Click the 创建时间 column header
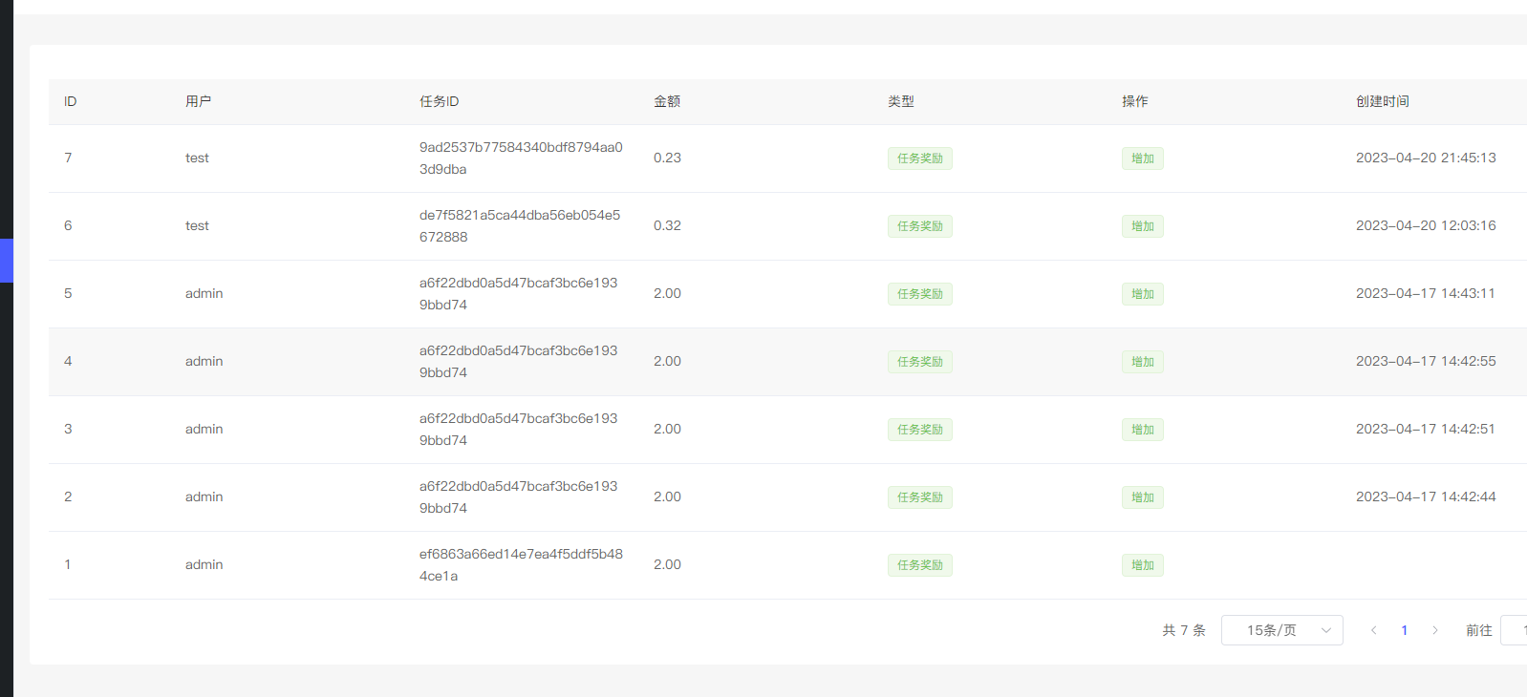Viewport: 1527px width, 697px height. tap(1382, 101)
